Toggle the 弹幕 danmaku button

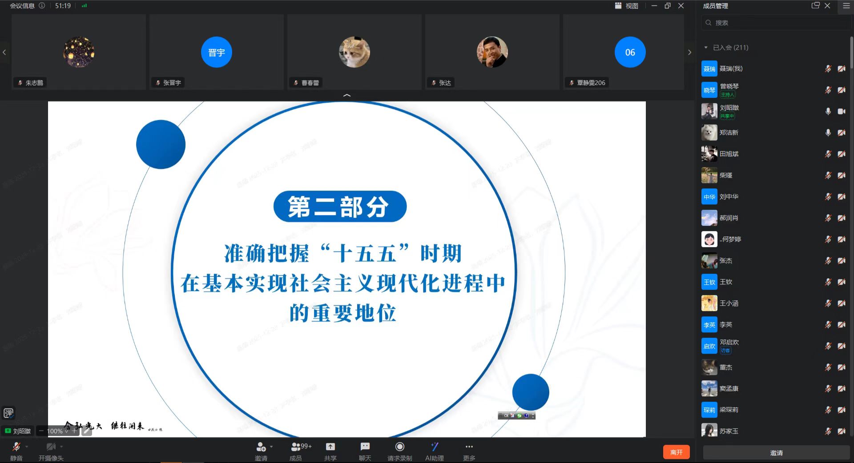click(8, 413)
